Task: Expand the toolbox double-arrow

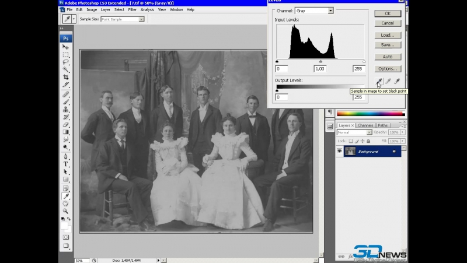Action: (x=61, y=29)
